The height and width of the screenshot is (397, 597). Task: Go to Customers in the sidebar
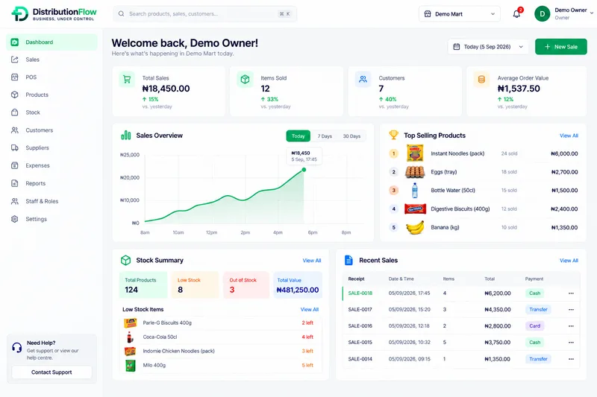pyautogui.click(x=51, y=130)
